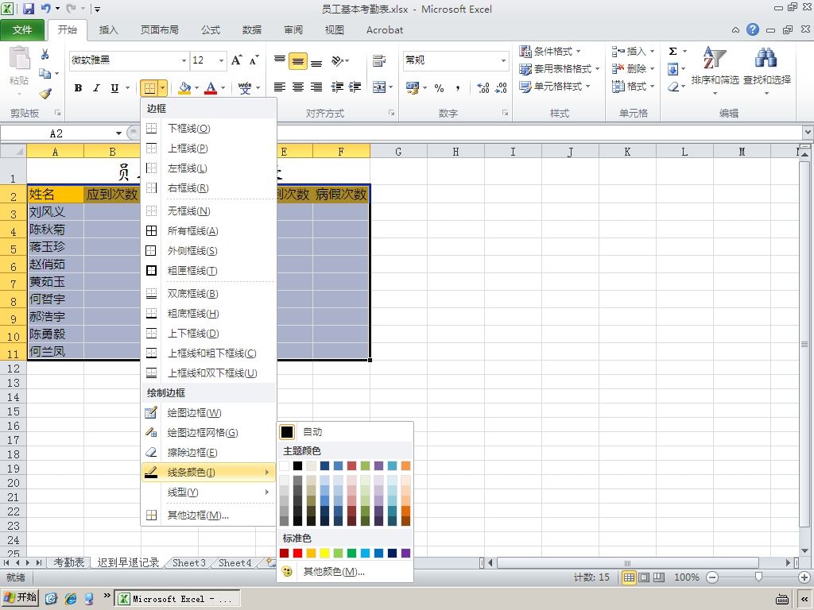Click the Paste clipboard icon

19,58
